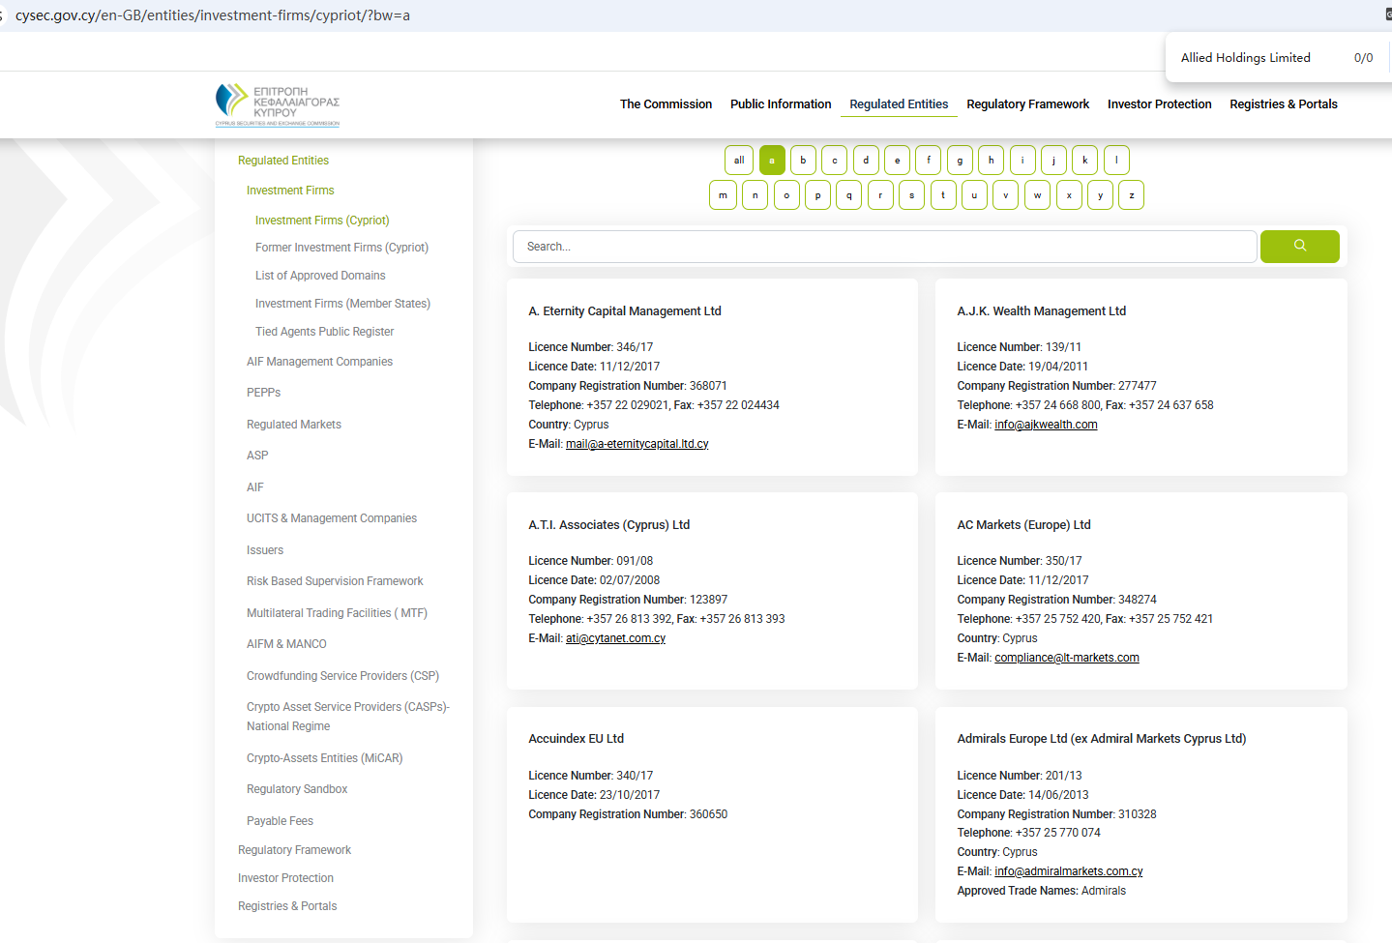Open Registries & Portals top menu

(1283, 104)
